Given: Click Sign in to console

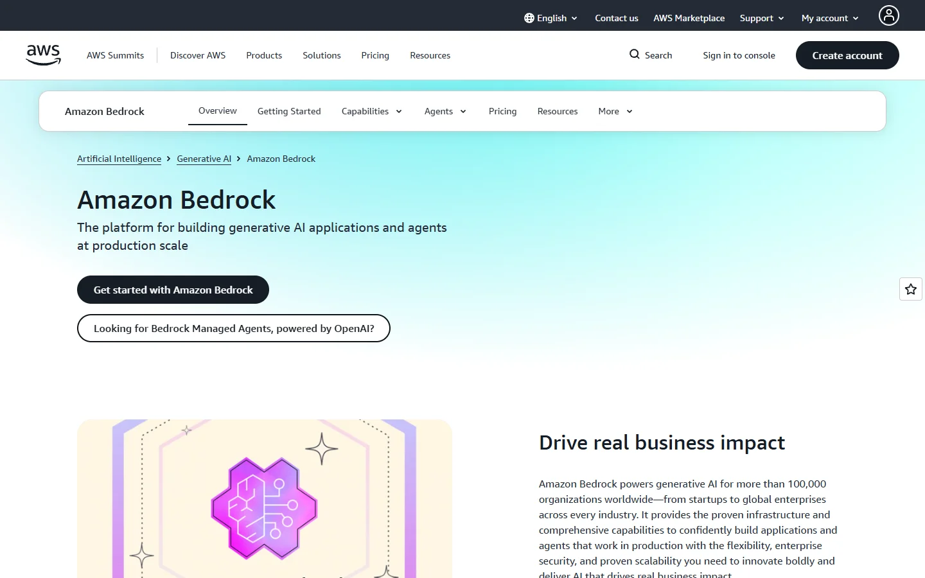Looking at the screenshot, I should [739, 55].
